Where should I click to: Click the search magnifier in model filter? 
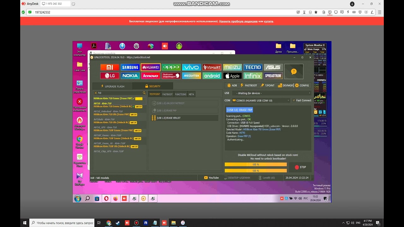pyautogui.click(x=144, y=93)
